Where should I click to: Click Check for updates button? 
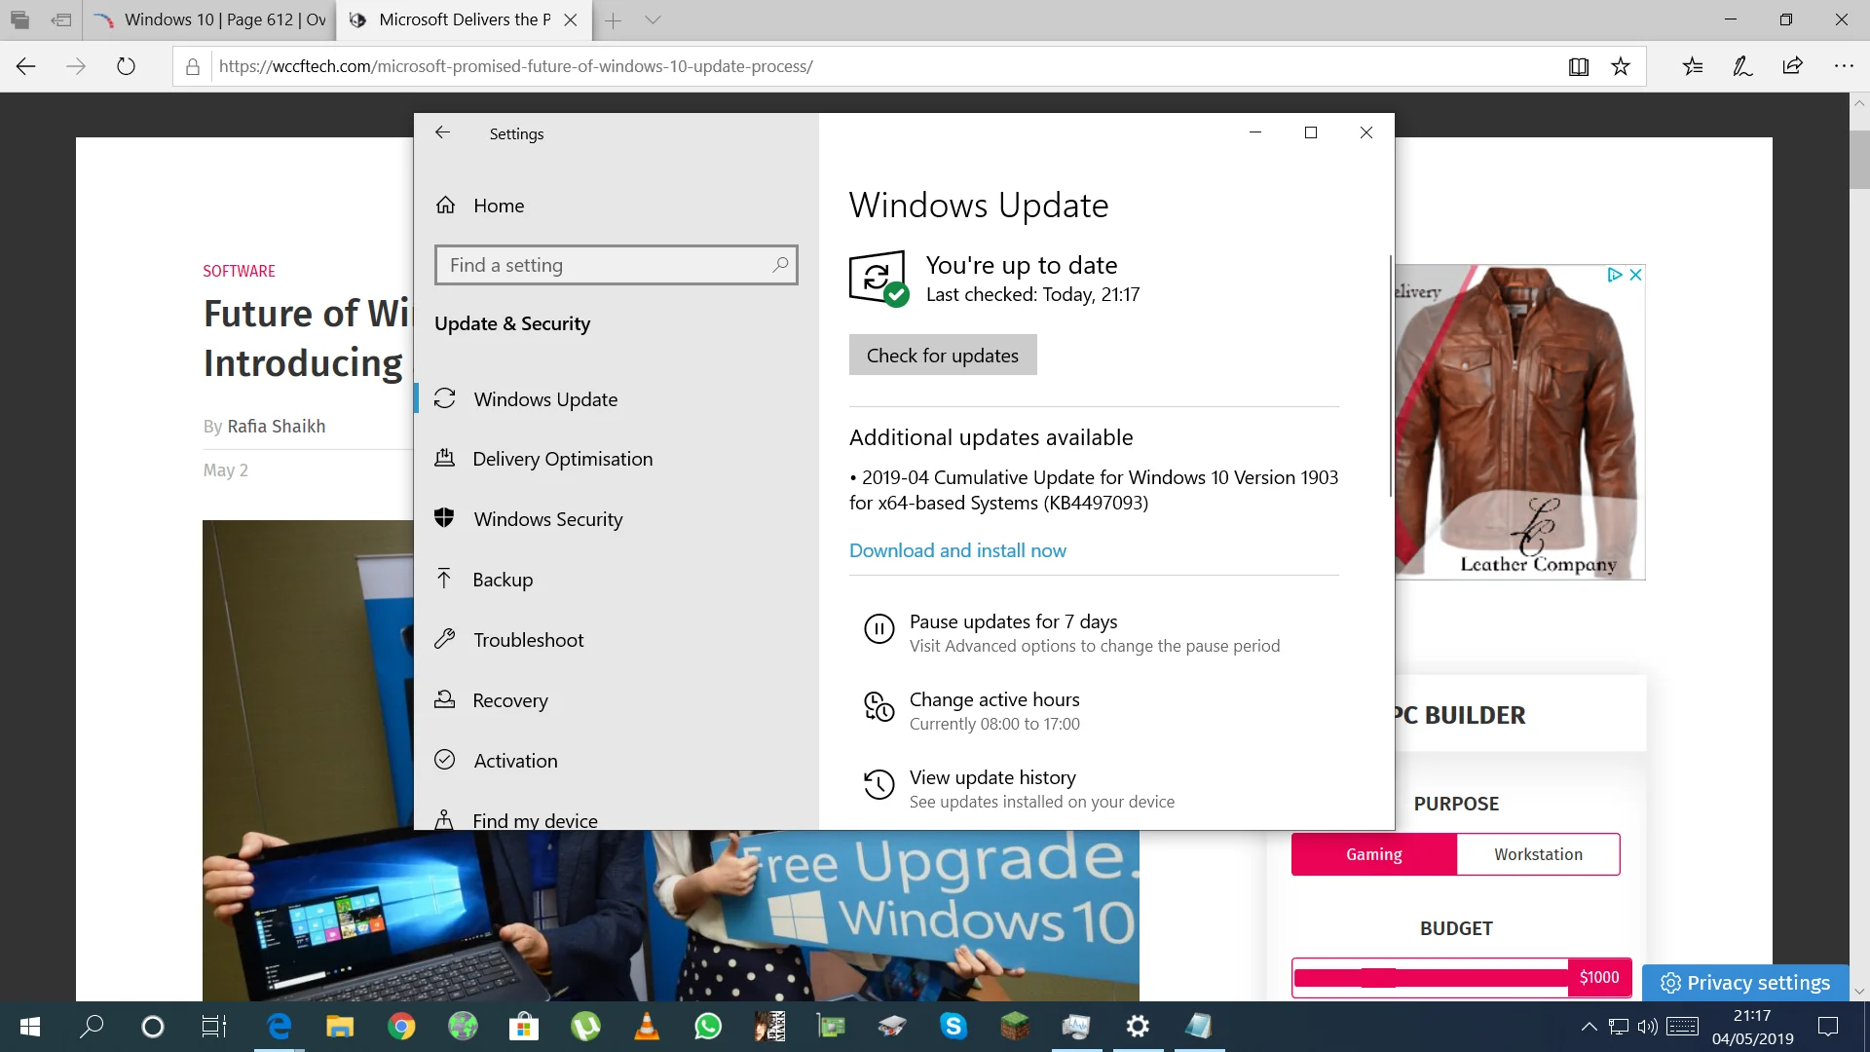pyautogui.click(x=943, y=356)
